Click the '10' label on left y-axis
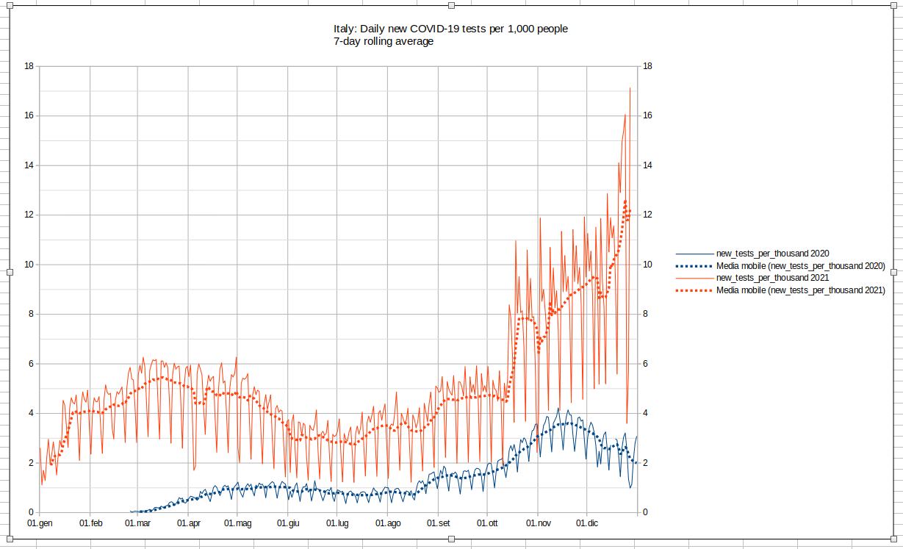The image size is (903, 549). click(29, 265)
